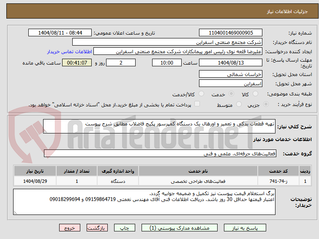
Task: Select the کالا radio button
Action: tap(255, 94)
